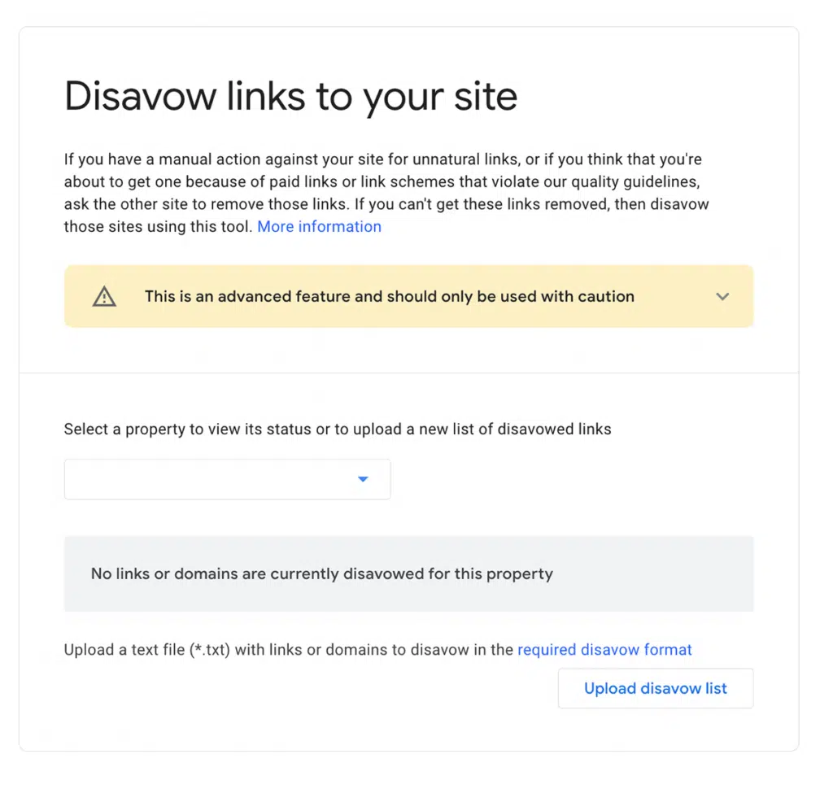Click the expander arrow next to the caution message
This screenshot has width=833, height=789.
722,296
